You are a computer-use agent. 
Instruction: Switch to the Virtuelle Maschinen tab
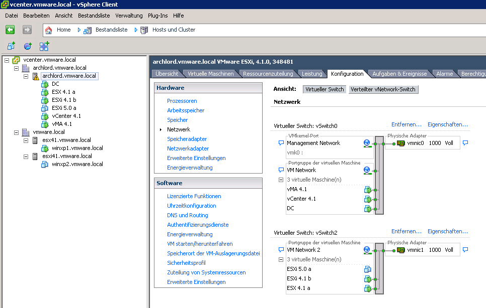click(x=210, y=74)
